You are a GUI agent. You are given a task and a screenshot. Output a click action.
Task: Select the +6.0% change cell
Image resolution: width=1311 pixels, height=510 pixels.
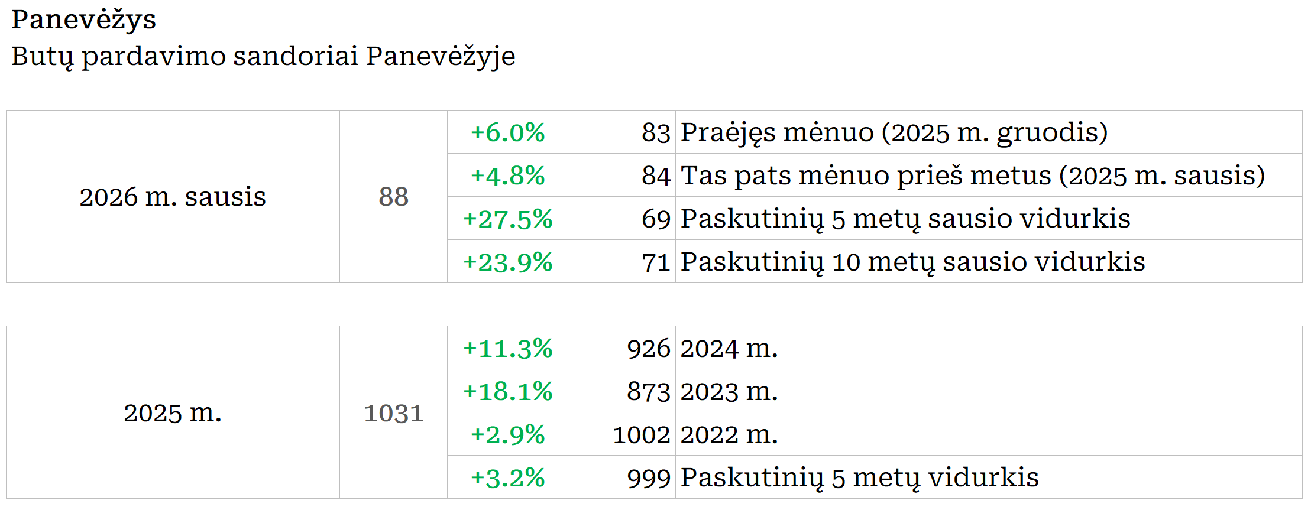click(507, 132)
